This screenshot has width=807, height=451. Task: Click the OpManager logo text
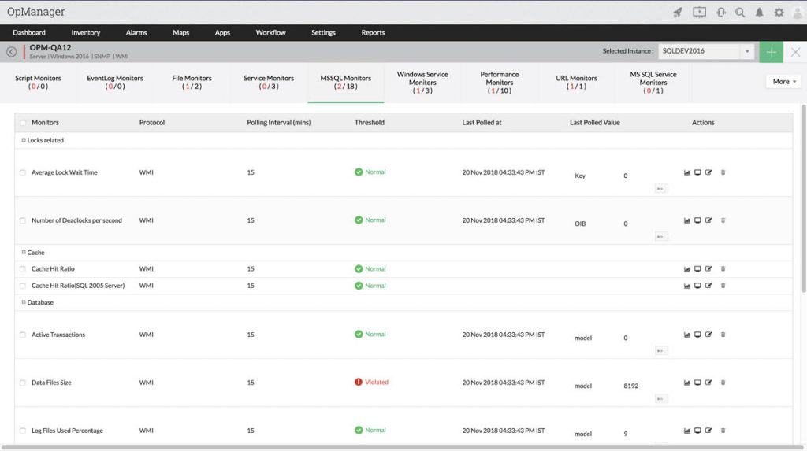pyautogui.click(x=35, y=11)
